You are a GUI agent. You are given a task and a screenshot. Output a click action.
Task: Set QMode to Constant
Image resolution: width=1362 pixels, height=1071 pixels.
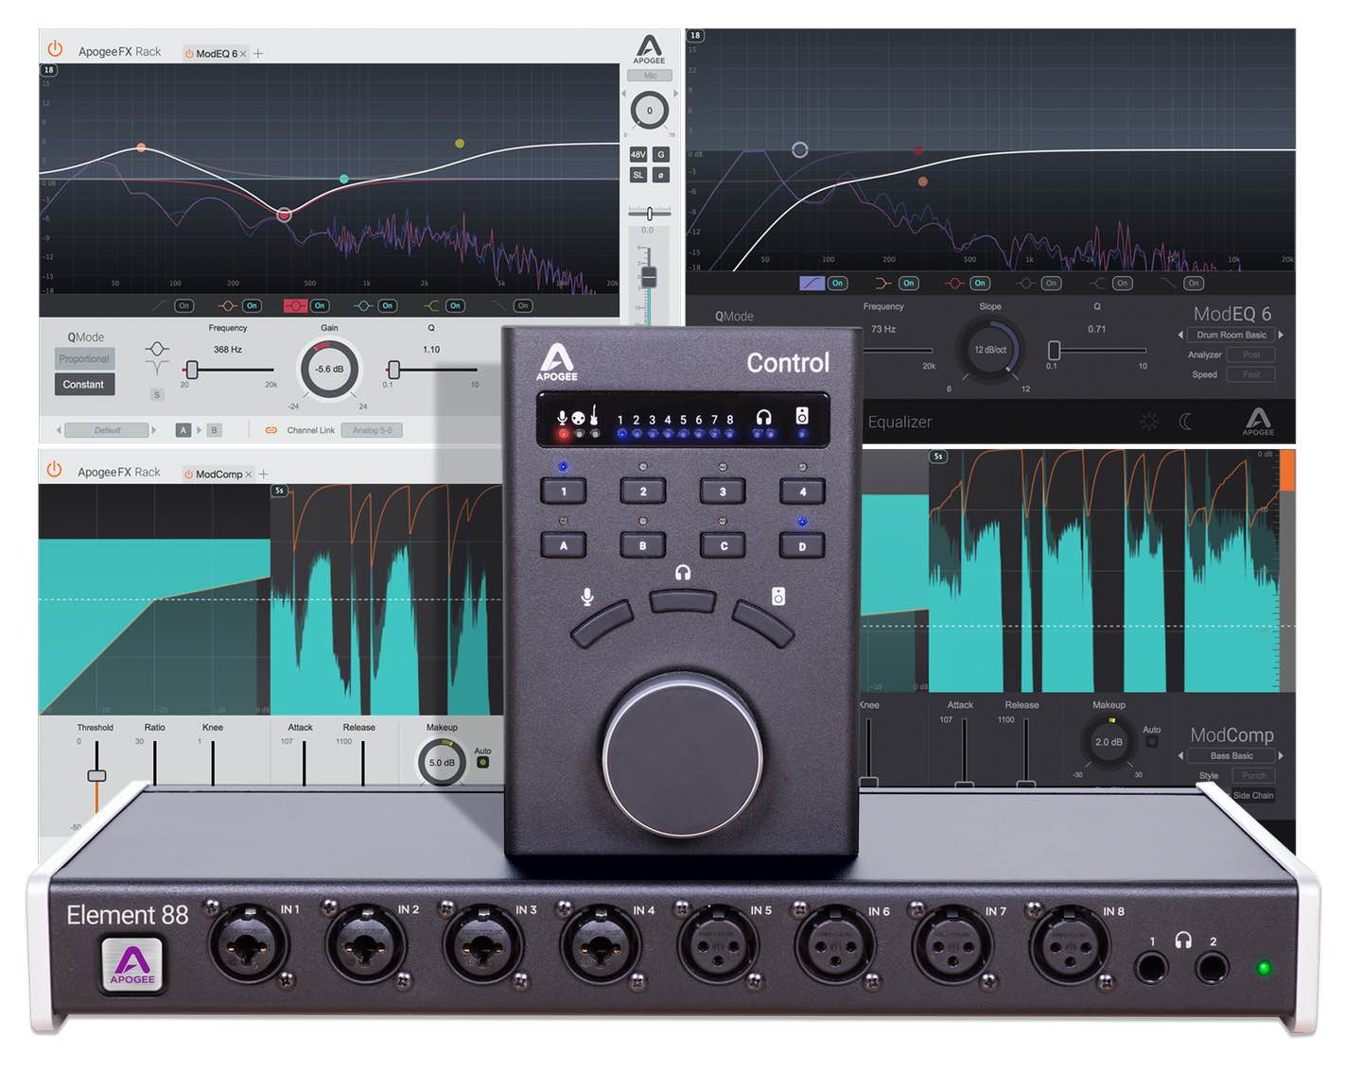84,384
